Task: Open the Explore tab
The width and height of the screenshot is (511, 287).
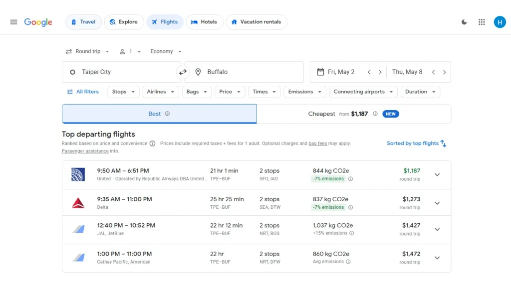Action: coord(124,22)
